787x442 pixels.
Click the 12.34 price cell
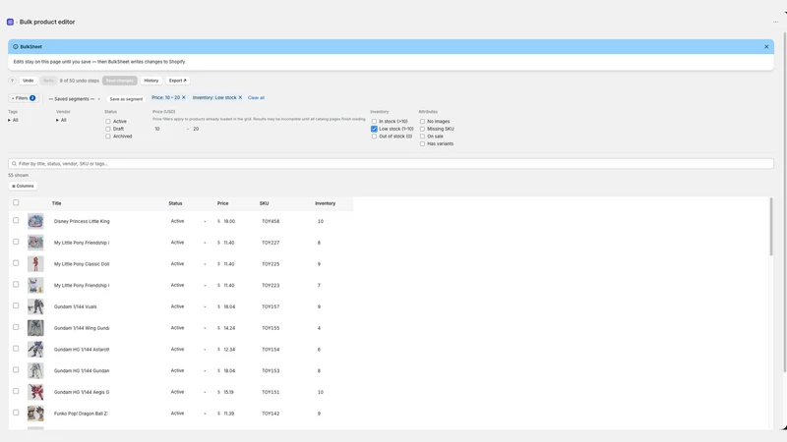(229, 350)
